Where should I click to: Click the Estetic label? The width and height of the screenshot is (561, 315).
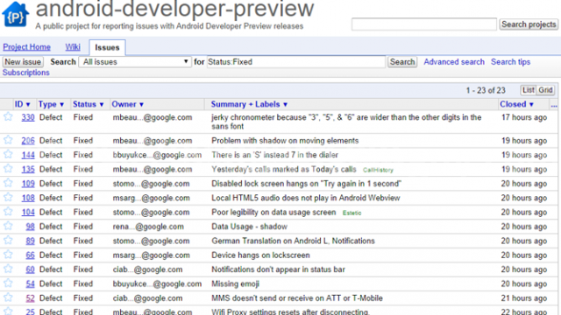pos(352,213)
